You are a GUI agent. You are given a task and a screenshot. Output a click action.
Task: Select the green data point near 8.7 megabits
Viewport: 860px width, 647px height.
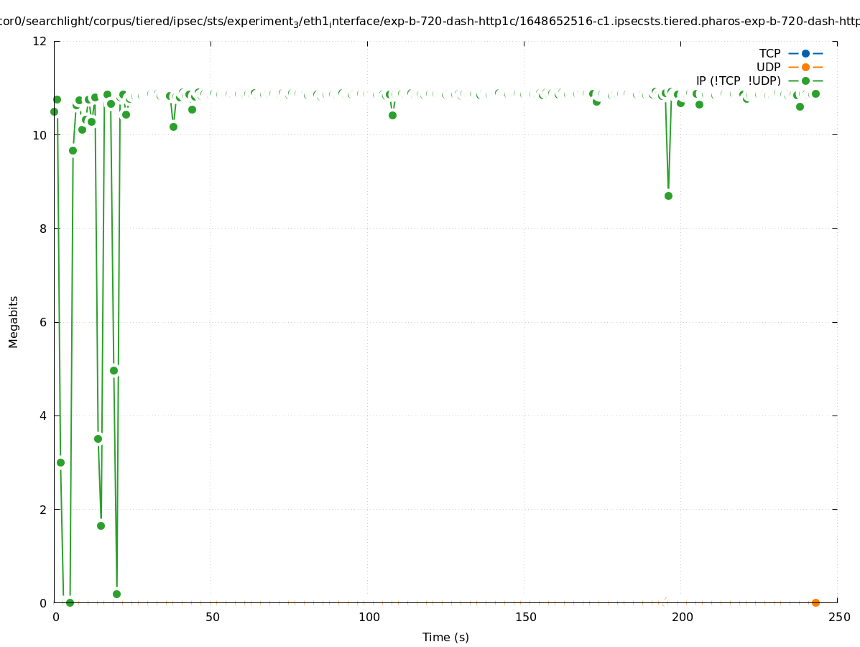coord(668,196)
